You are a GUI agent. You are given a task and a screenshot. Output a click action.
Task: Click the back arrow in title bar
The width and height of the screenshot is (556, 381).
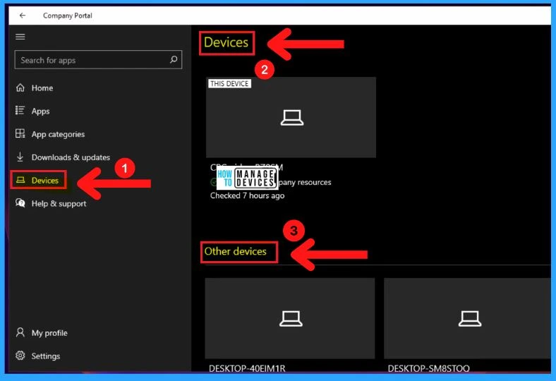tap(23, 16)
